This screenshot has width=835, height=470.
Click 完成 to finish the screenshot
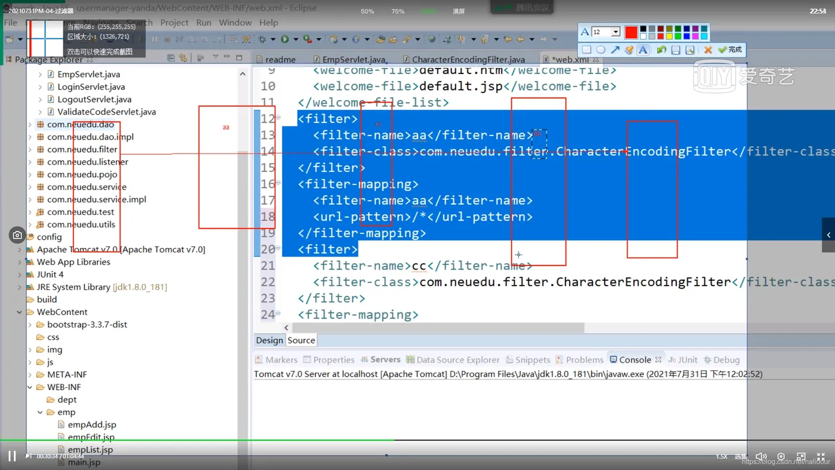pyautogui.click(x=730, y=50)
